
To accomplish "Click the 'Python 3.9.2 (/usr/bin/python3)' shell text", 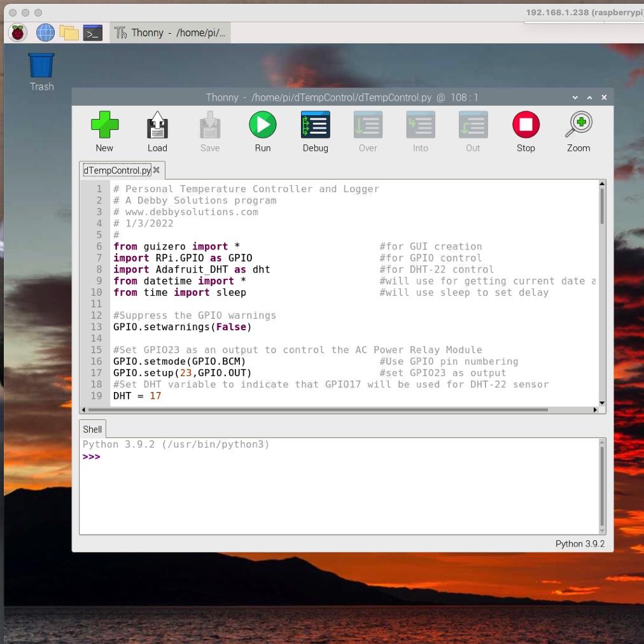I will coord(176,444).
